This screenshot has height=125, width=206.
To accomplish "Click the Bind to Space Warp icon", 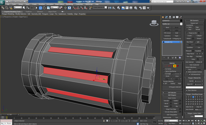I will tap(11, 8).
